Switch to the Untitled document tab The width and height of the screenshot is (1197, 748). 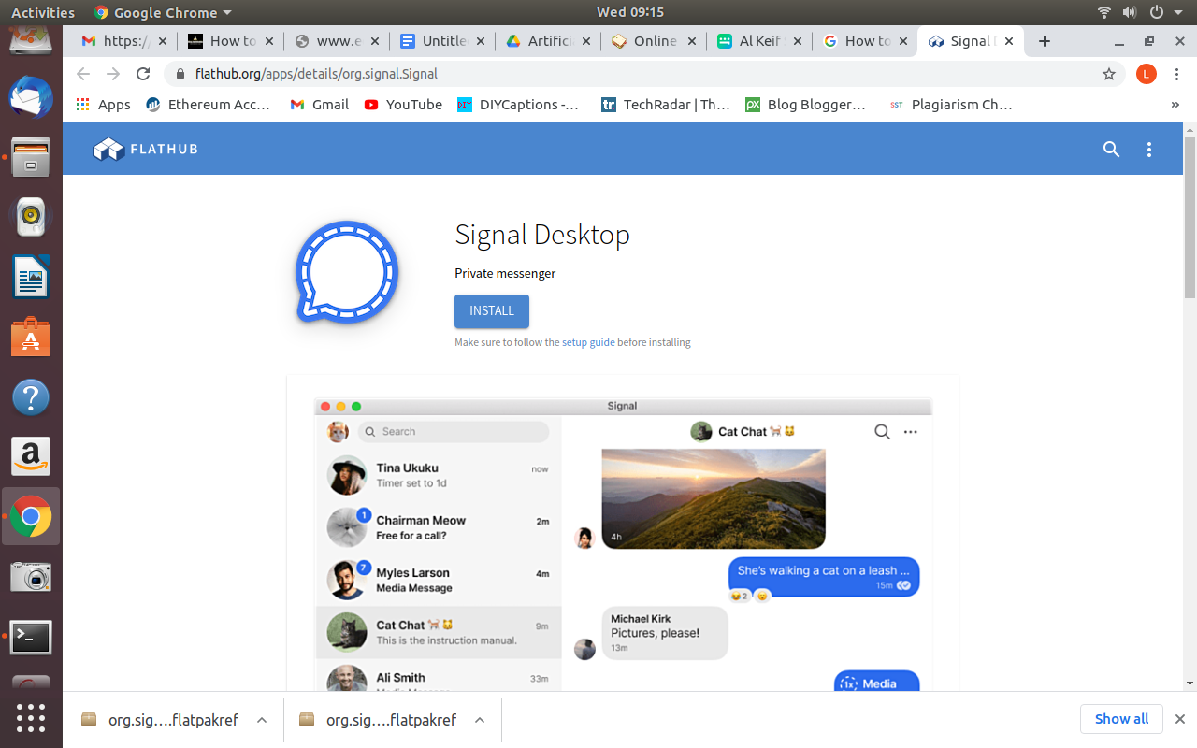point(442,41)
